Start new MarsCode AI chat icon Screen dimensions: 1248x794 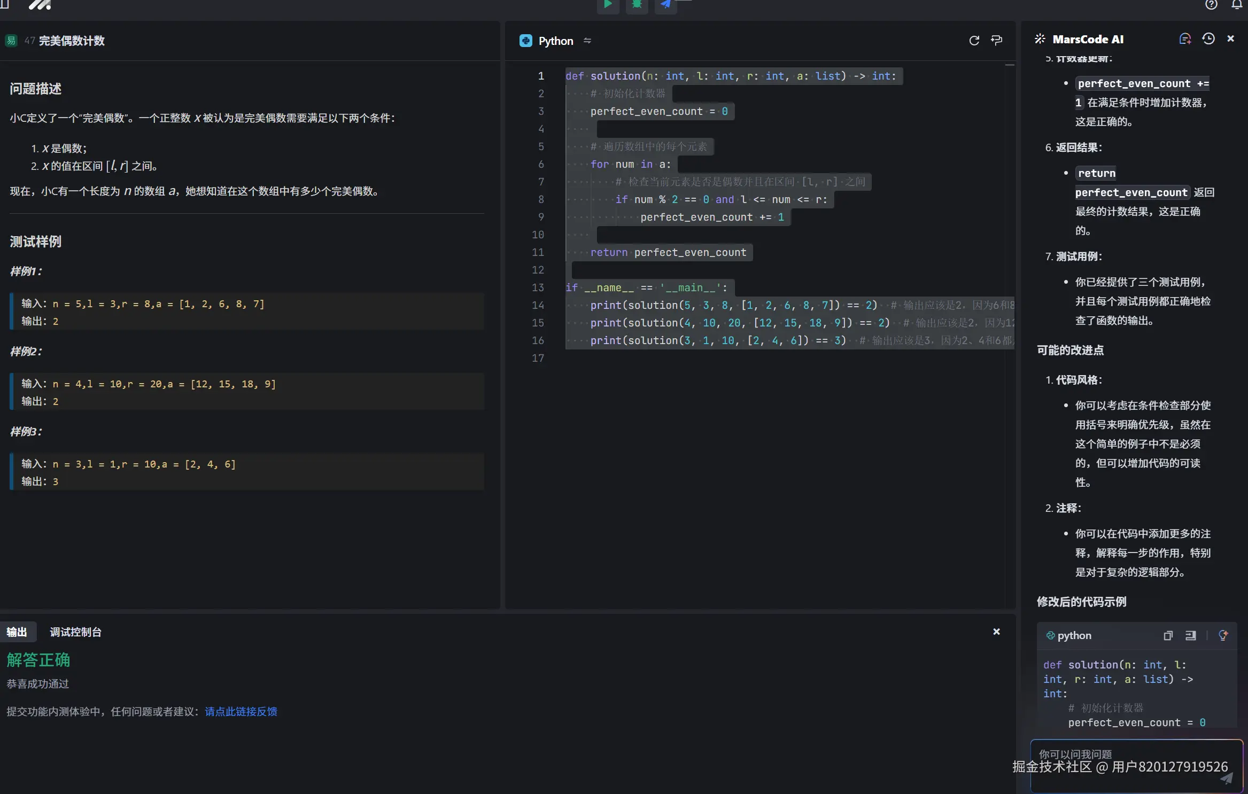(1185, 39)
